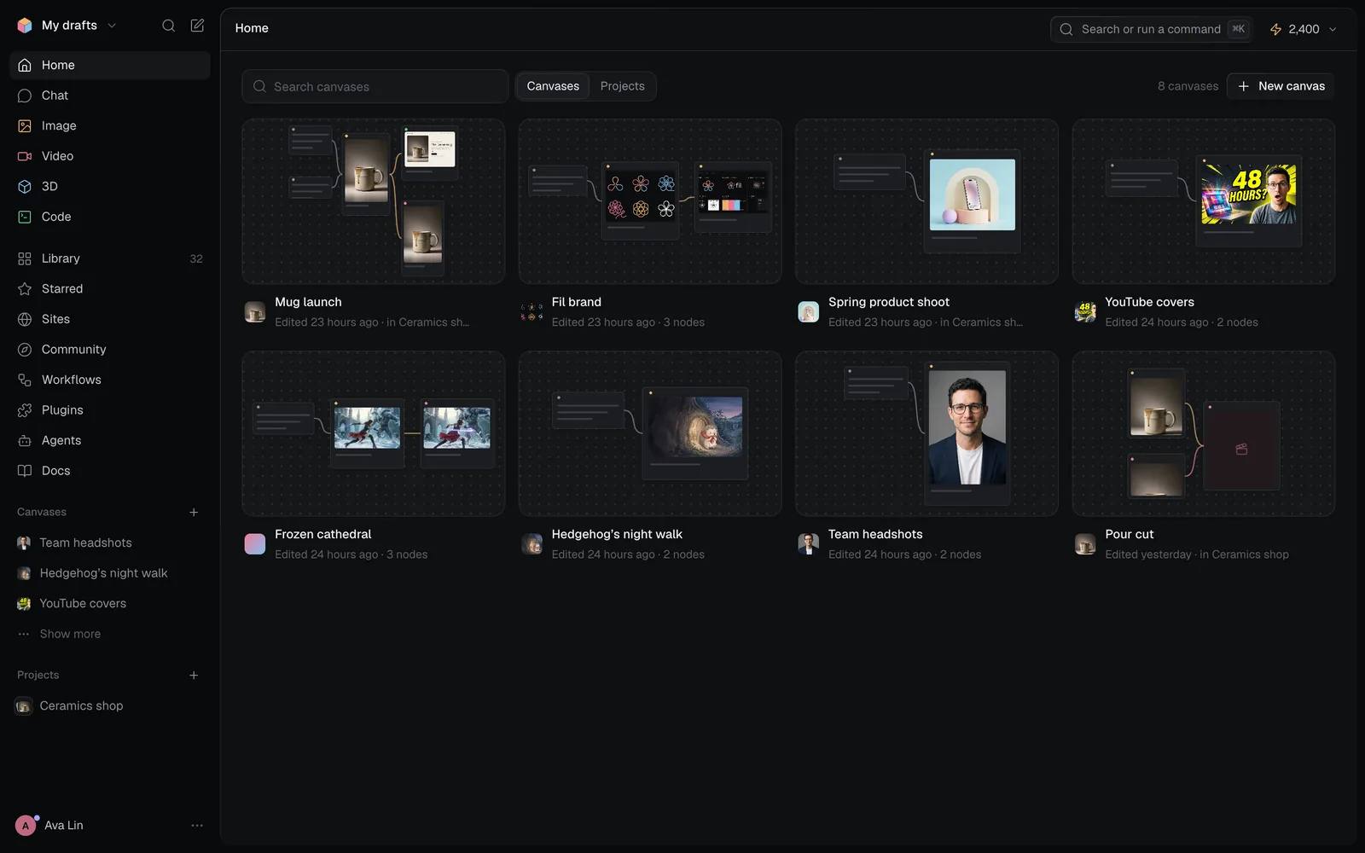Screen dimensions: 1365x853
Task: Expand the My drafts workspace dropdown
Action: [112, 26]
